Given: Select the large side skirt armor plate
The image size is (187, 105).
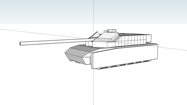Looking at the screenshot, I should tap(125, 56).
